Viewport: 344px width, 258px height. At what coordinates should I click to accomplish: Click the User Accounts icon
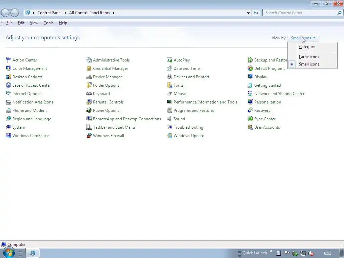click(x=250, y=127)
